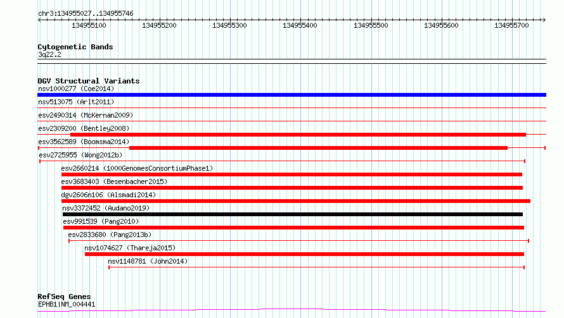Click dgv2606n106 (Alsmadi2014) label
564x318 pixels.
point(108,195)
